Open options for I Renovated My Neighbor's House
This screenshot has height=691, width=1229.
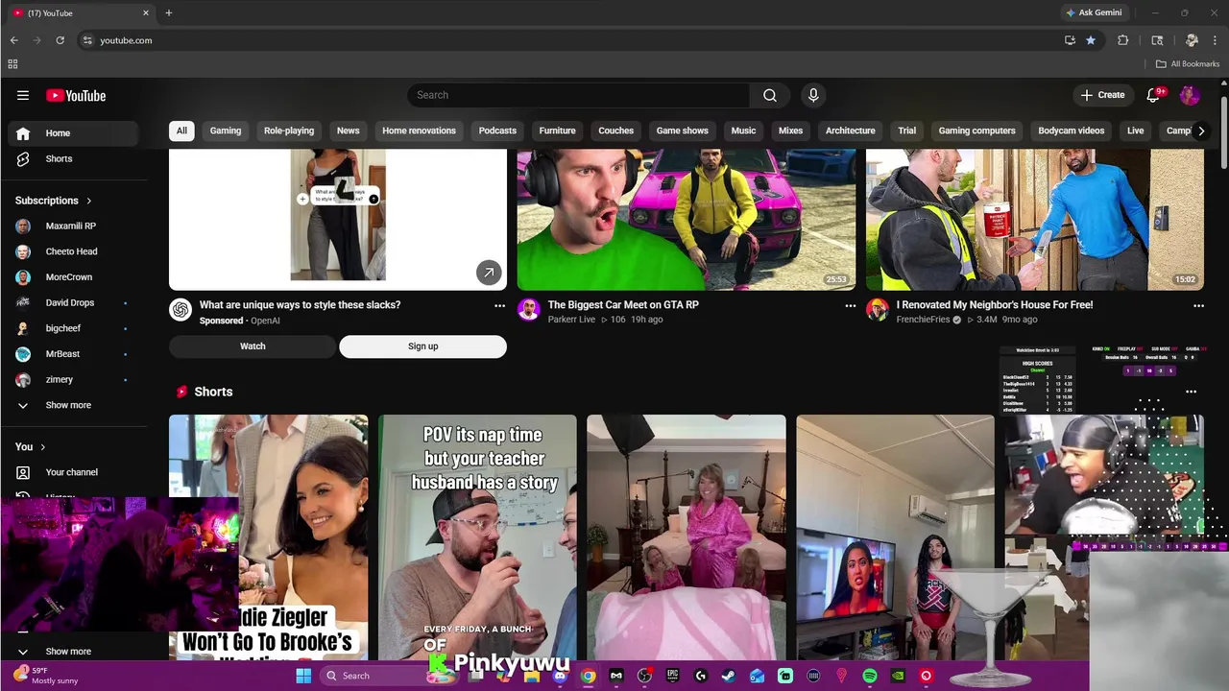click(1198, 305)
